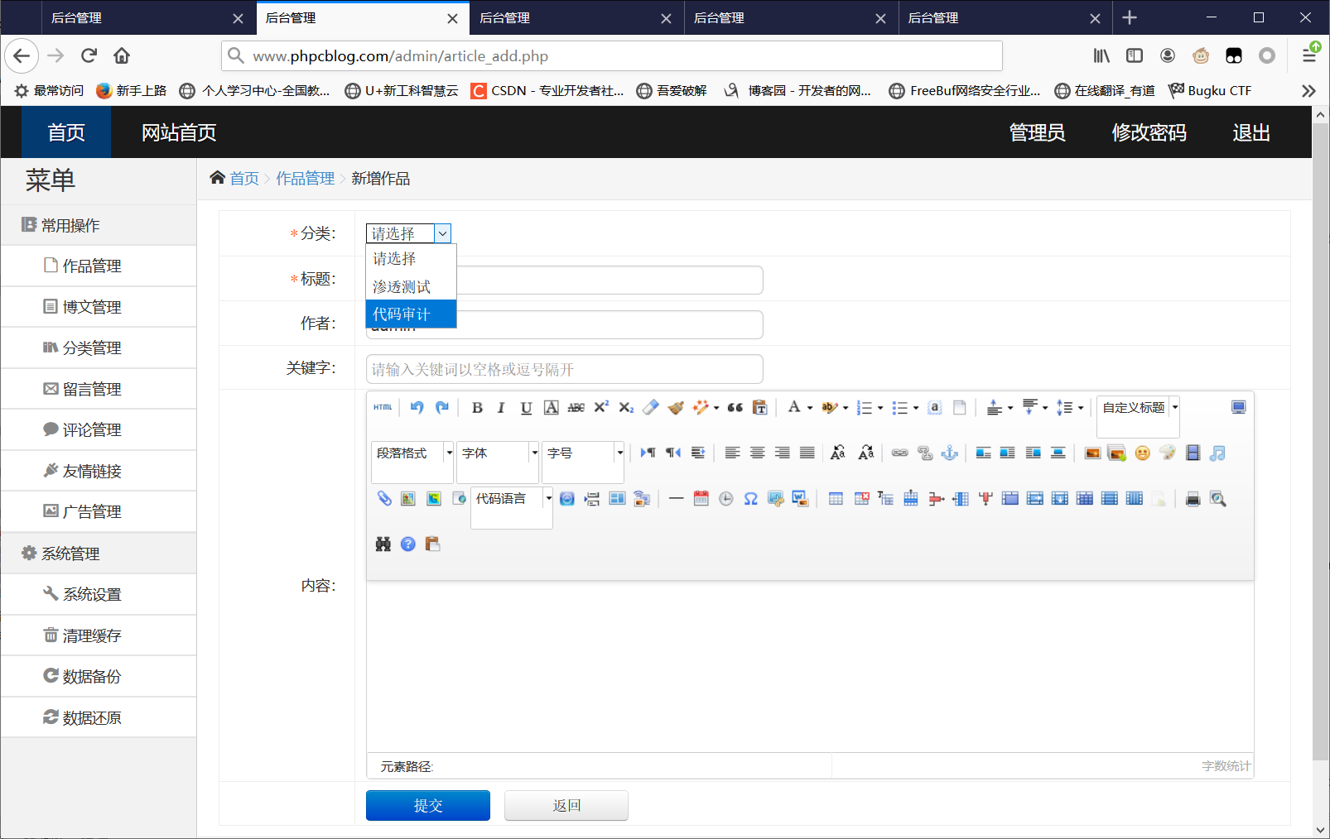Toggle strikethrough ABC formatting
This screenshot has height=839, width=1330.
[x=576, y=407]
